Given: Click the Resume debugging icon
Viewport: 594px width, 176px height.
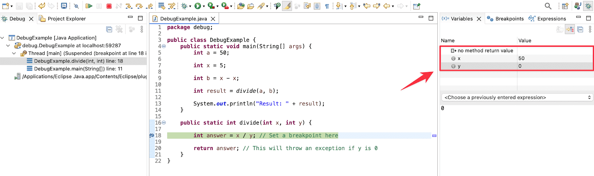Looking at the screenshot, I should click(x=89, y=6).
